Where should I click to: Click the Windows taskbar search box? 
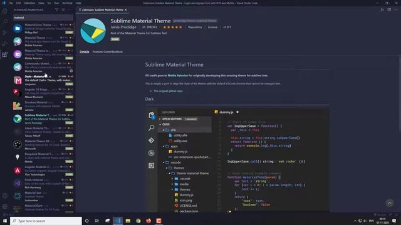46,221
